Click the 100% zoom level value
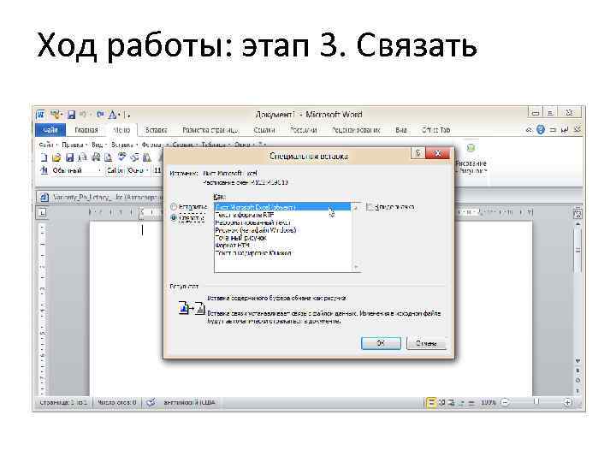Image resolution: width=616 pixels, height=462 pixels. click(x=489, y=402)
